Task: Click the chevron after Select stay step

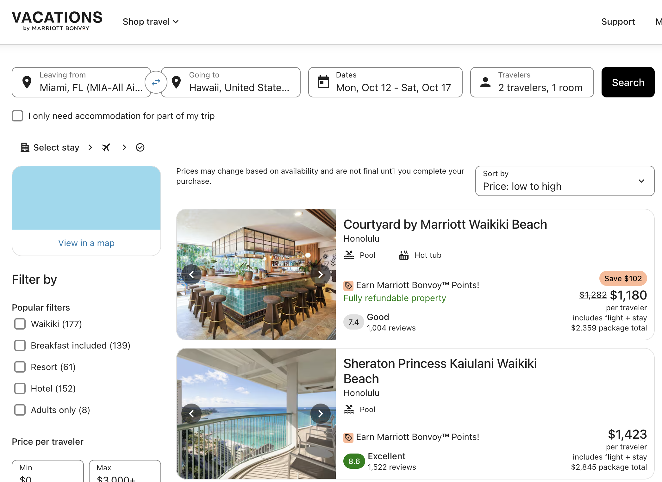Action: [x=90, y=147]
